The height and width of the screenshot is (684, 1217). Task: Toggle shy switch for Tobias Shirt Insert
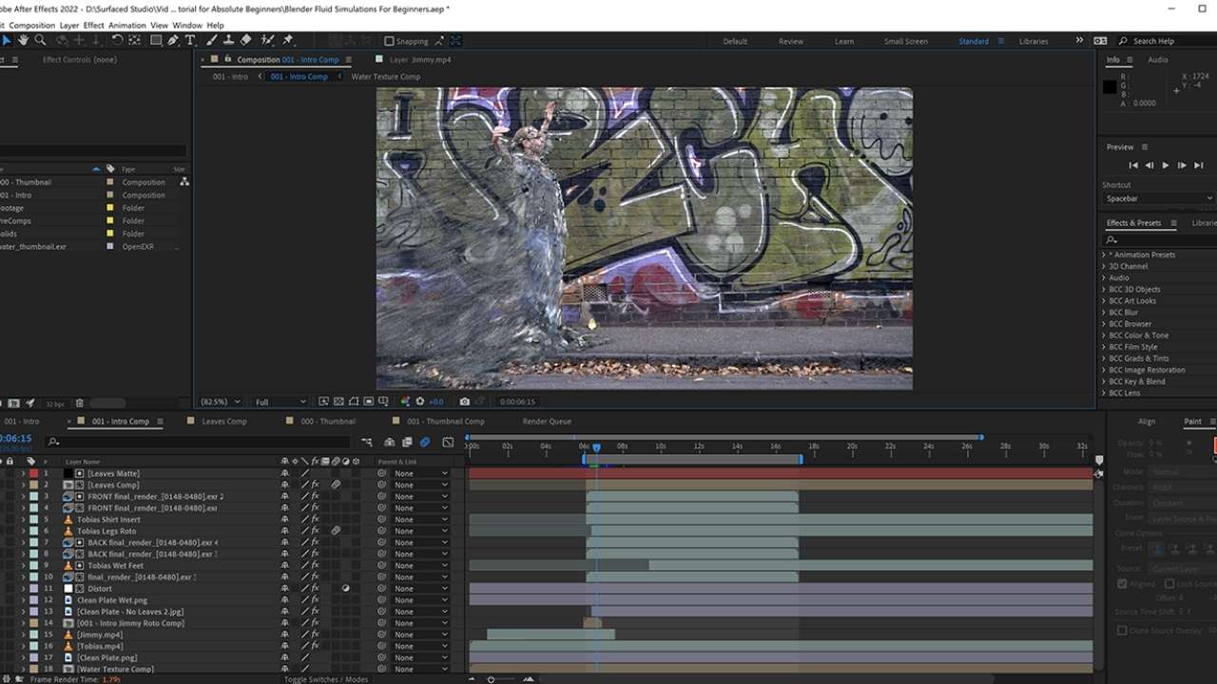click(284, 520)
